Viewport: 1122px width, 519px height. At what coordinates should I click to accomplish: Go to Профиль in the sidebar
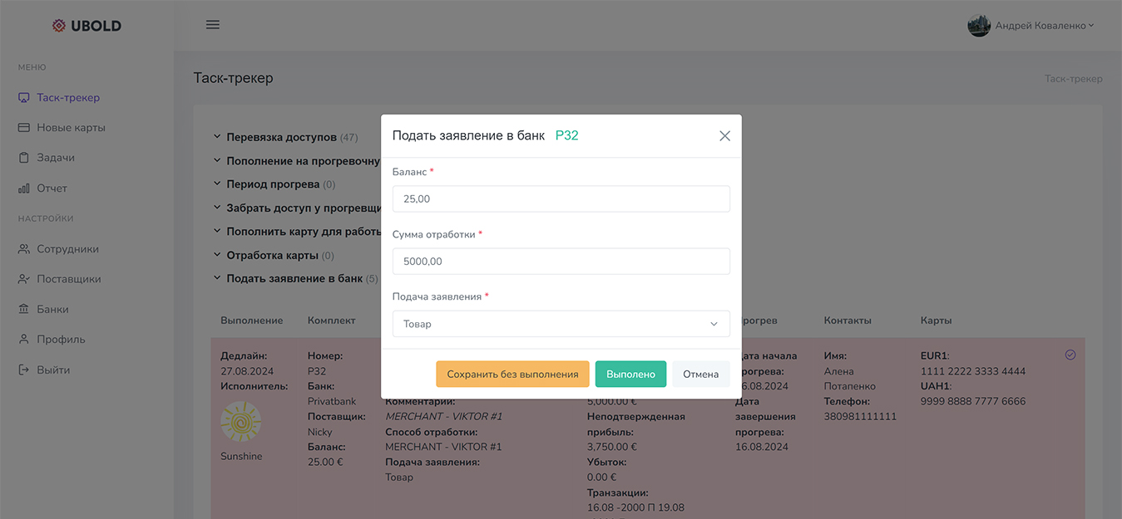click(x=61, y=340)
